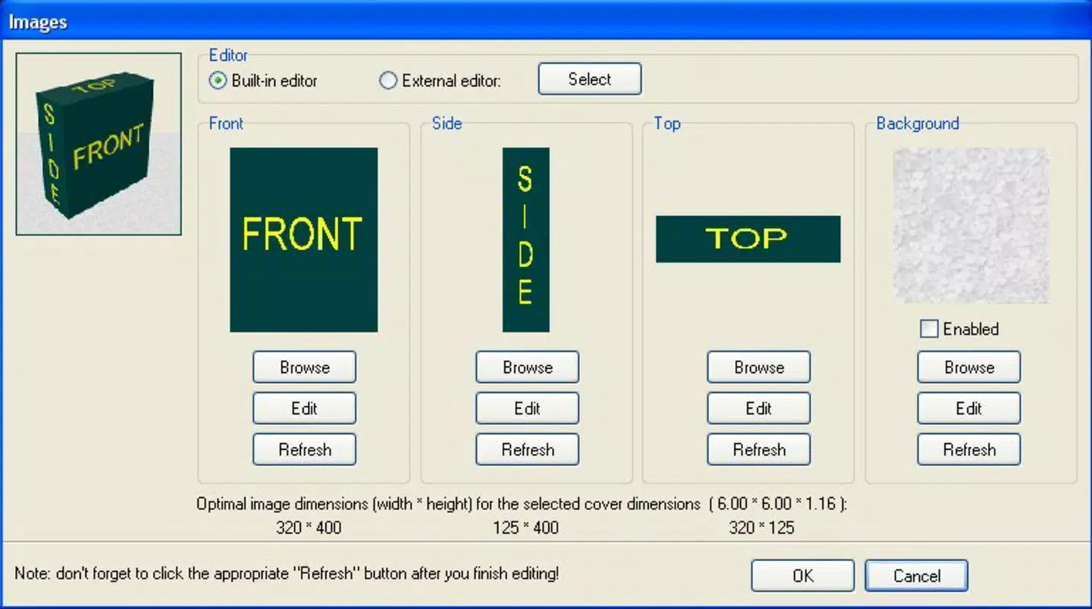Click the 320 * 400 dimensions text
1092x609 pixels.
(x=309, y=528)
